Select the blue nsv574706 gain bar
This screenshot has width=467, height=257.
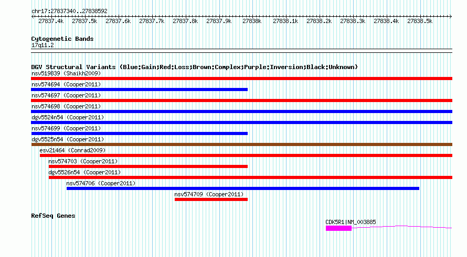click(x=243, y=188)
